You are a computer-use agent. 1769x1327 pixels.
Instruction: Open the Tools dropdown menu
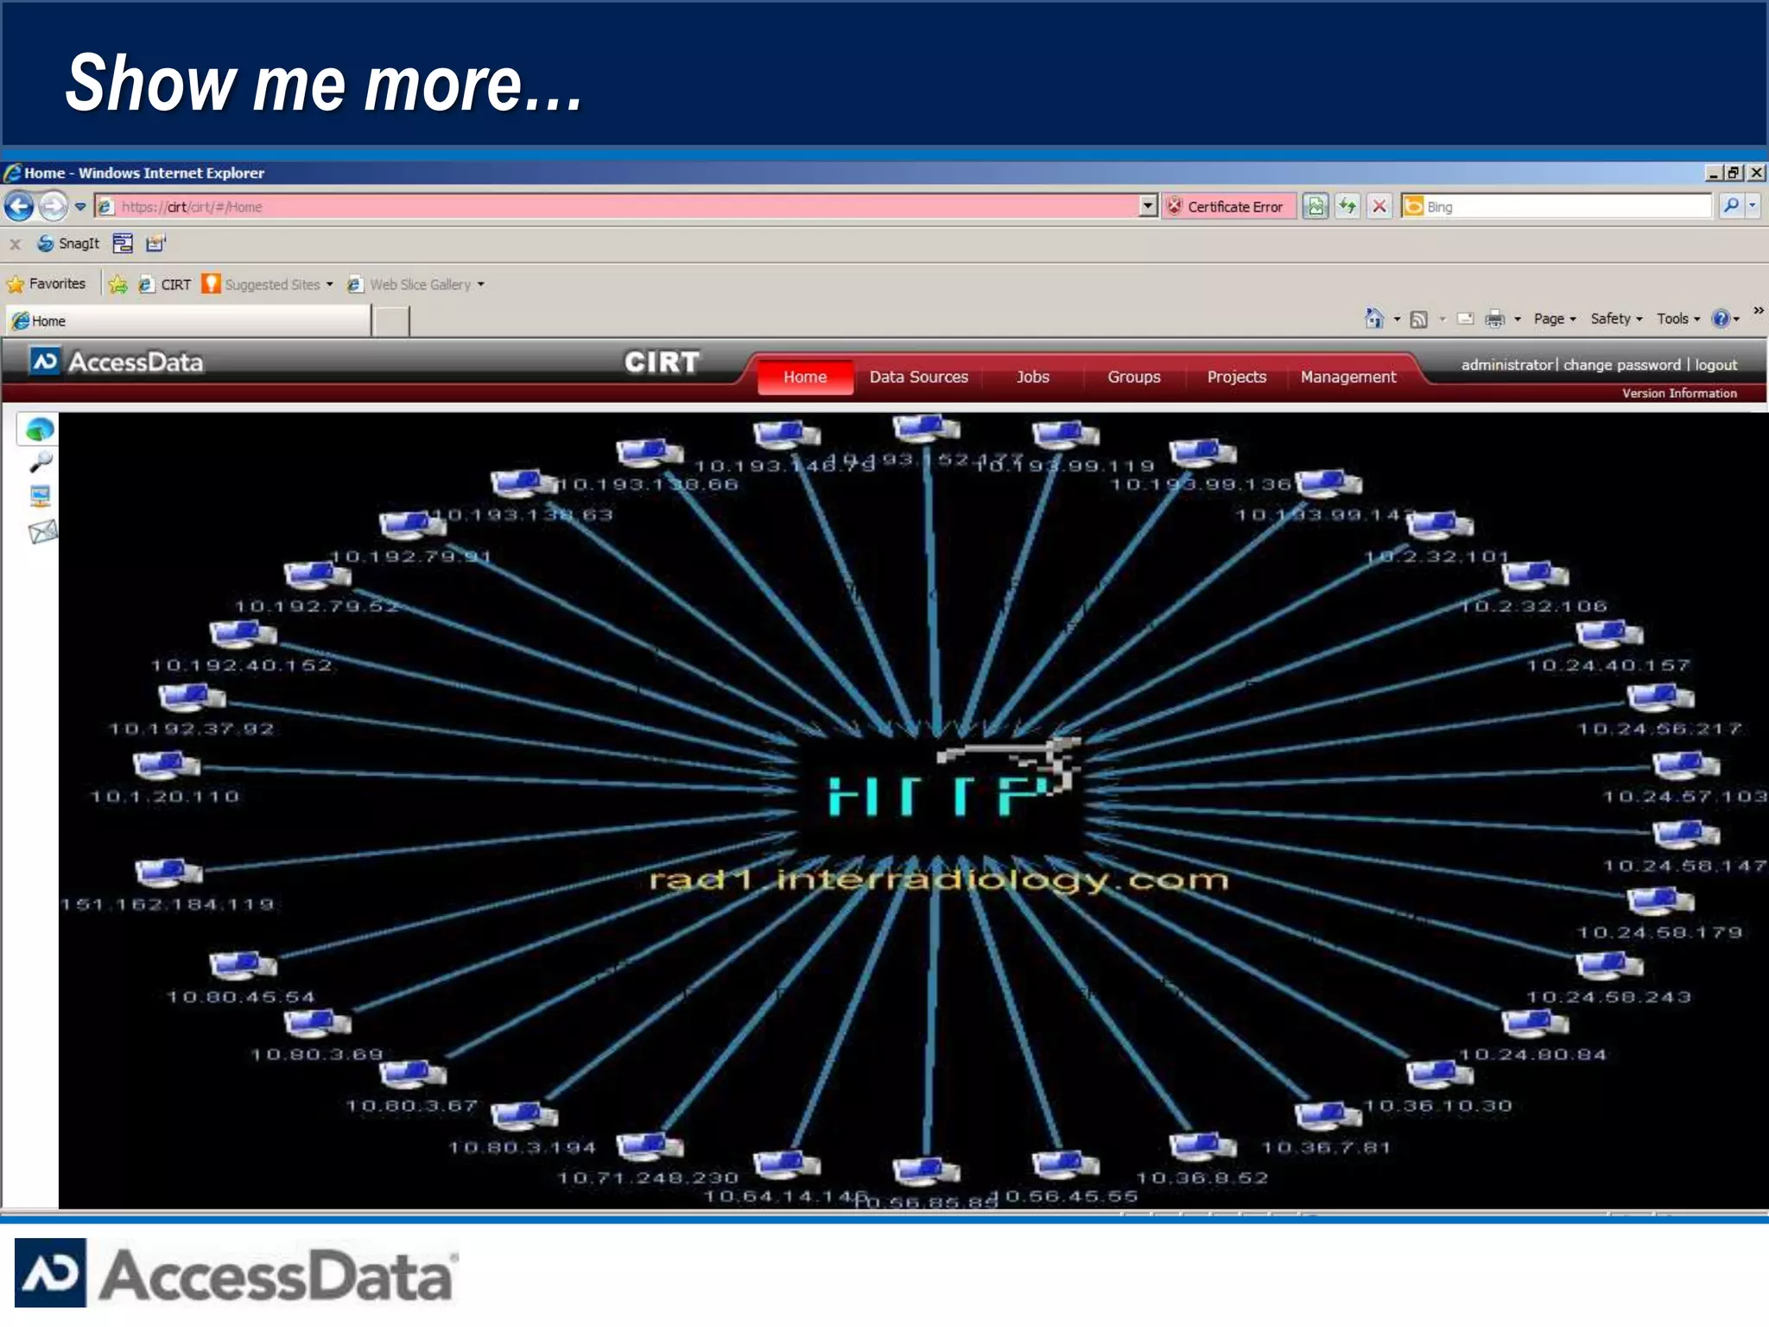(1677, 319)
